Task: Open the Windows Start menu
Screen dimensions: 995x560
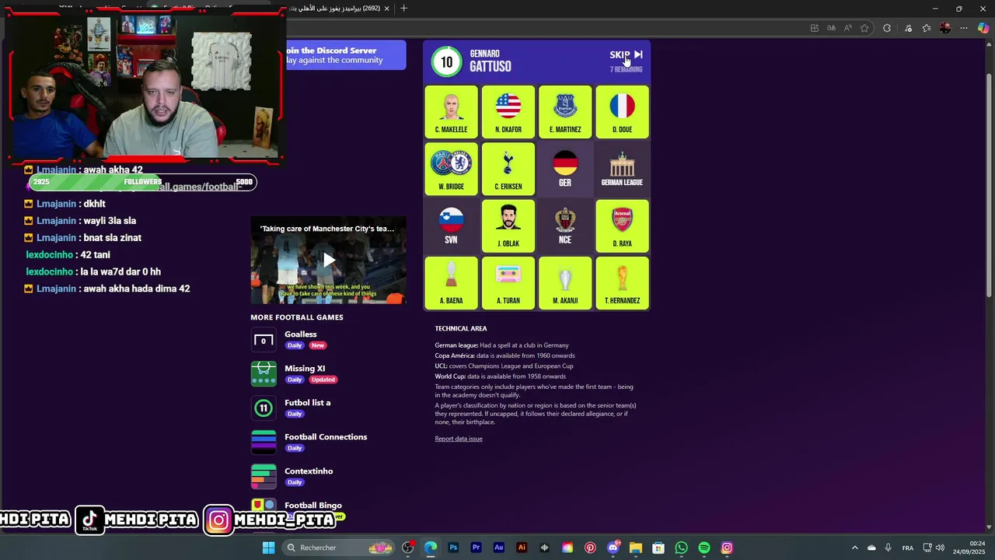Action: (x=268, y=548)
